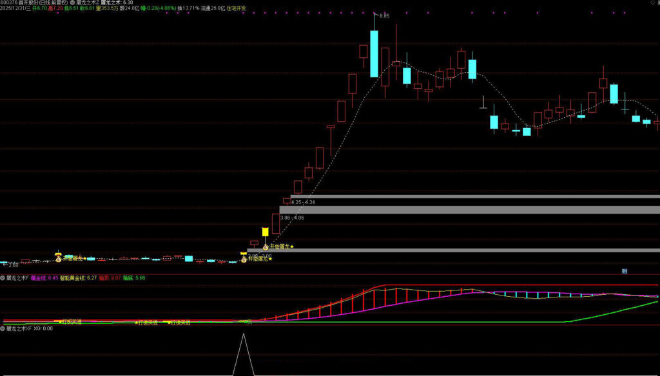Viewport: 660px width, 376px height.
Task: Click the 智能黄金线 6.27 legend label
Action: (78, 278)
